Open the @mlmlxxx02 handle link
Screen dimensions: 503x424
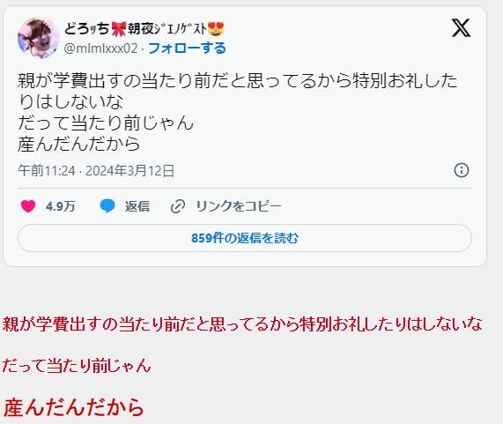point(100,48)
